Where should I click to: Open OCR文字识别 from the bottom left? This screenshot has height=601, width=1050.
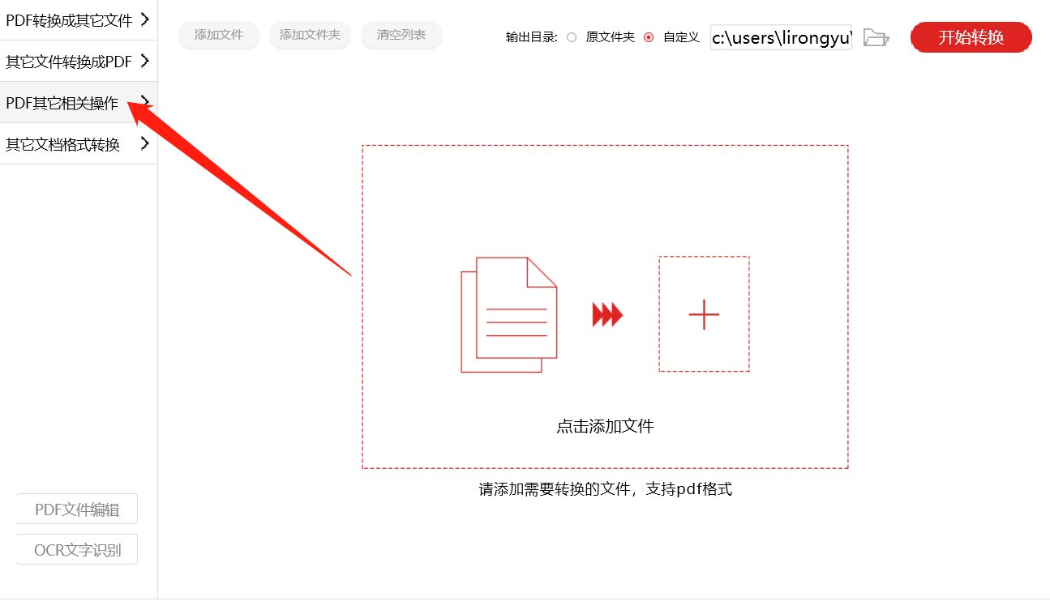(x=77, y=548)
